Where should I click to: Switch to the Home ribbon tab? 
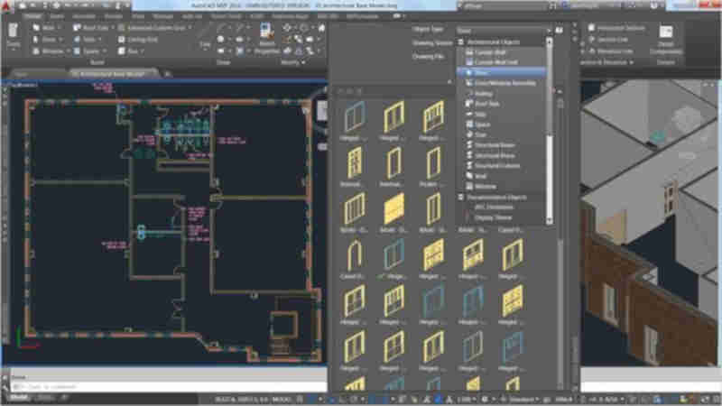coord(32,16)
